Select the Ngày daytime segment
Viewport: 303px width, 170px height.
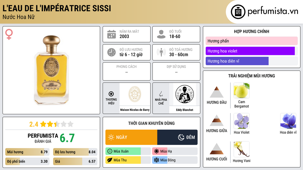tap(131, 137)
